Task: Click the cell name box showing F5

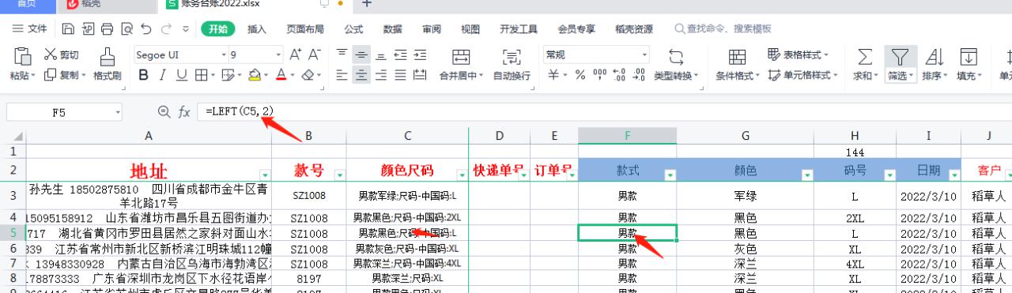Action: 59,113
